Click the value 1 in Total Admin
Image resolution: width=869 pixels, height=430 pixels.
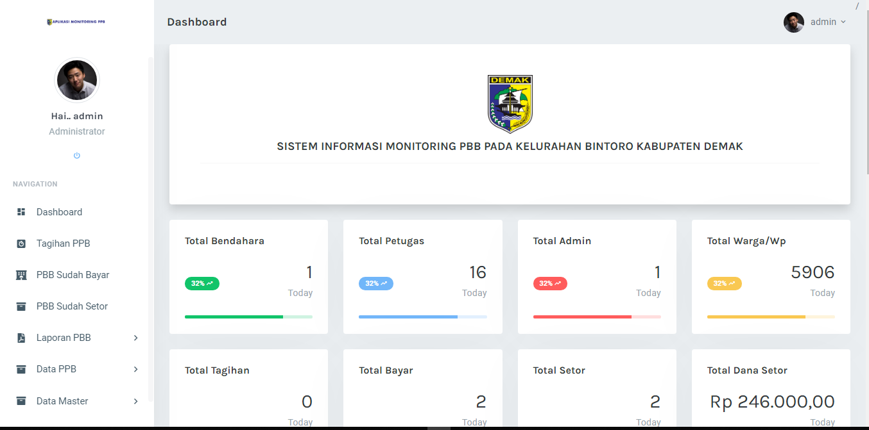658,272
